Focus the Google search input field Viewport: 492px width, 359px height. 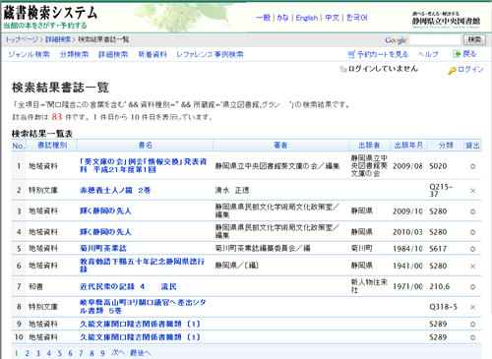click(435, 40)
